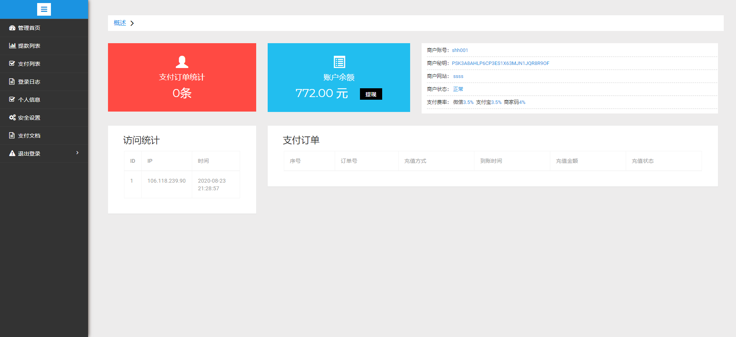Click the 微信 3.5% rate value
736x337 pixels.
coord(468,102)
